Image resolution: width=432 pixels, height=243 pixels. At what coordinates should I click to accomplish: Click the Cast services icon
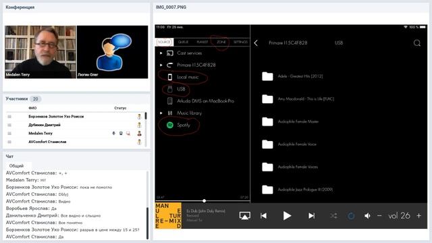tap(170, 53)
